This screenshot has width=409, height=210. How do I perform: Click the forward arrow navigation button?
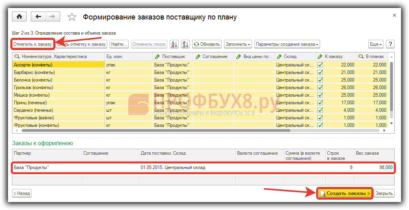[x=52, y=17]
